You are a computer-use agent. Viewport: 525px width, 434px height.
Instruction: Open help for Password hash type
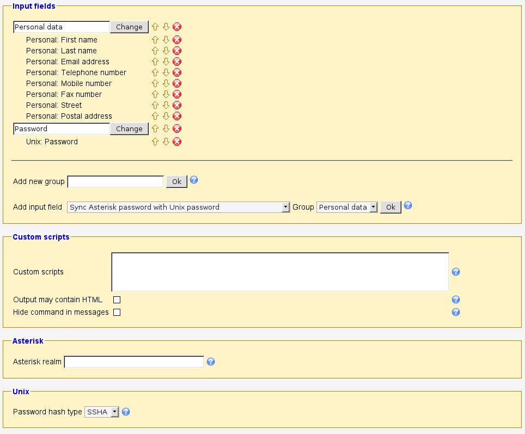click(x=126, y=412)
